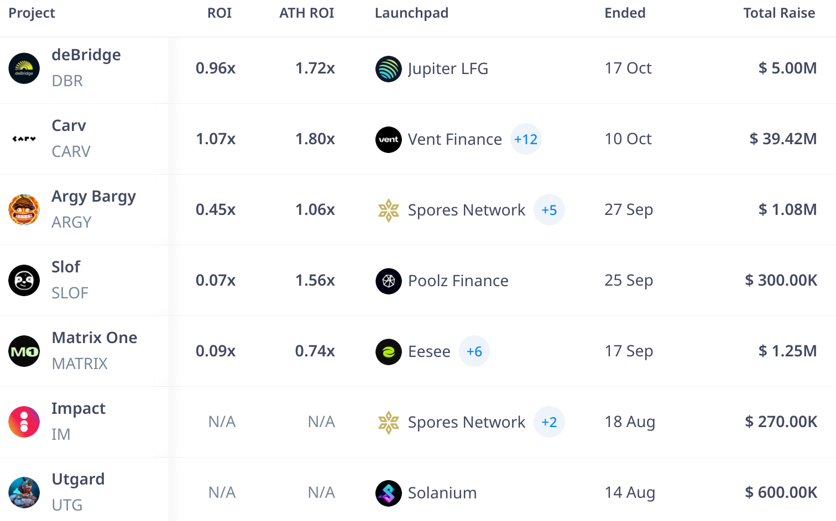
Task: Sort table by ATH ROI header
Action: pos(306,13)
